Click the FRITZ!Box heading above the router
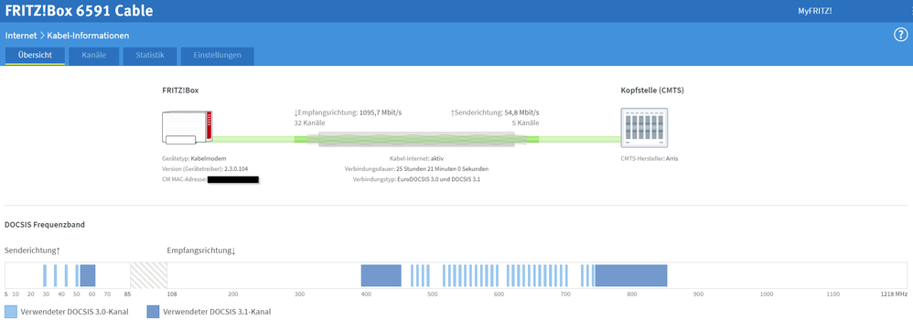 click(180, 91)
